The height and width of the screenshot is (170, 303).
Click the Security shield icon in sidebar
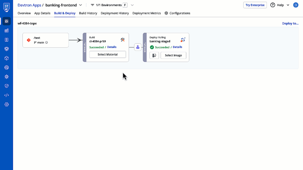tap(6, 86)
